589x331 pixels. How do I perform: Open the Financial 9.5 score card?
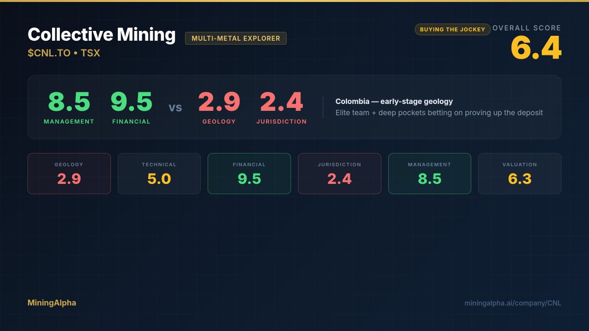pos(249,174)
